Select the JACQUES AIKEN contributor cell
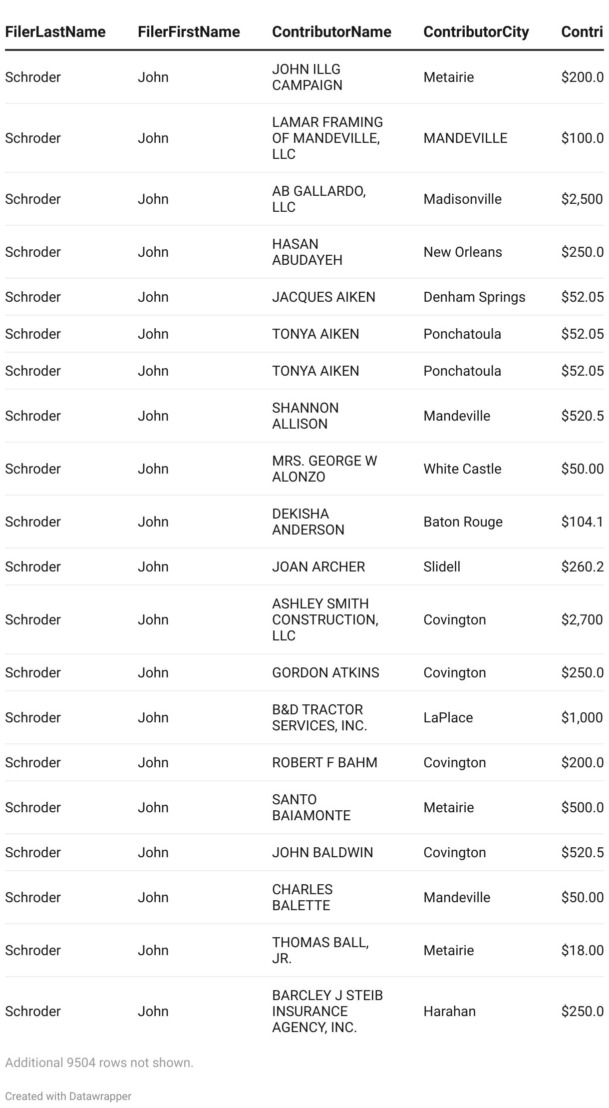This screenshot has width=609, height=1108. 323,297
